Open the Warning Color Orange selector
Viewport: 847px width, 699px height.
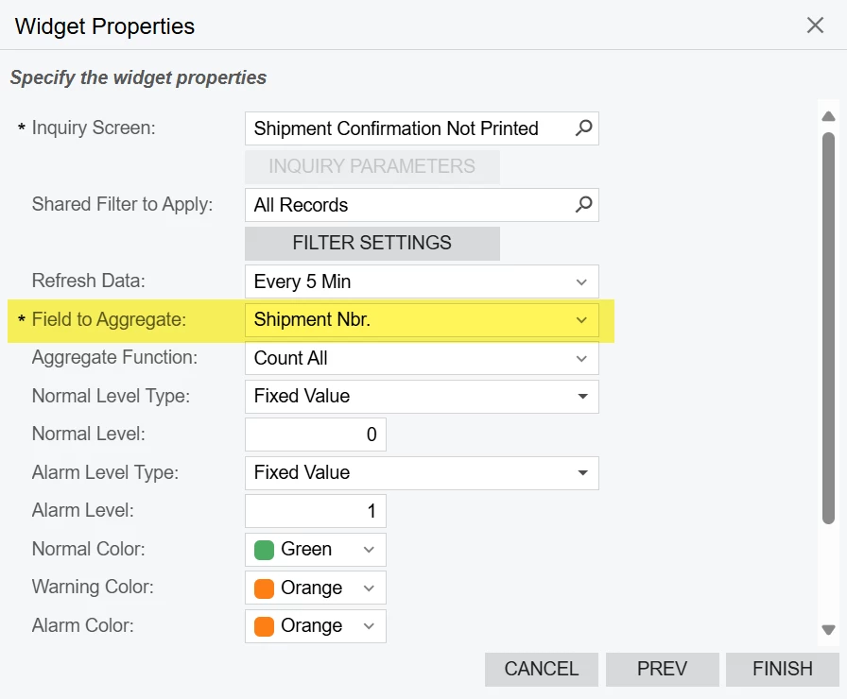point(316,588)
